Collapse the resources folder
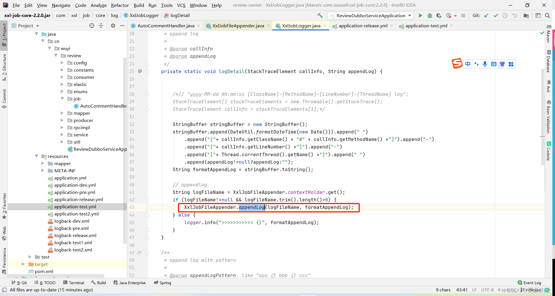 (37, 156)
